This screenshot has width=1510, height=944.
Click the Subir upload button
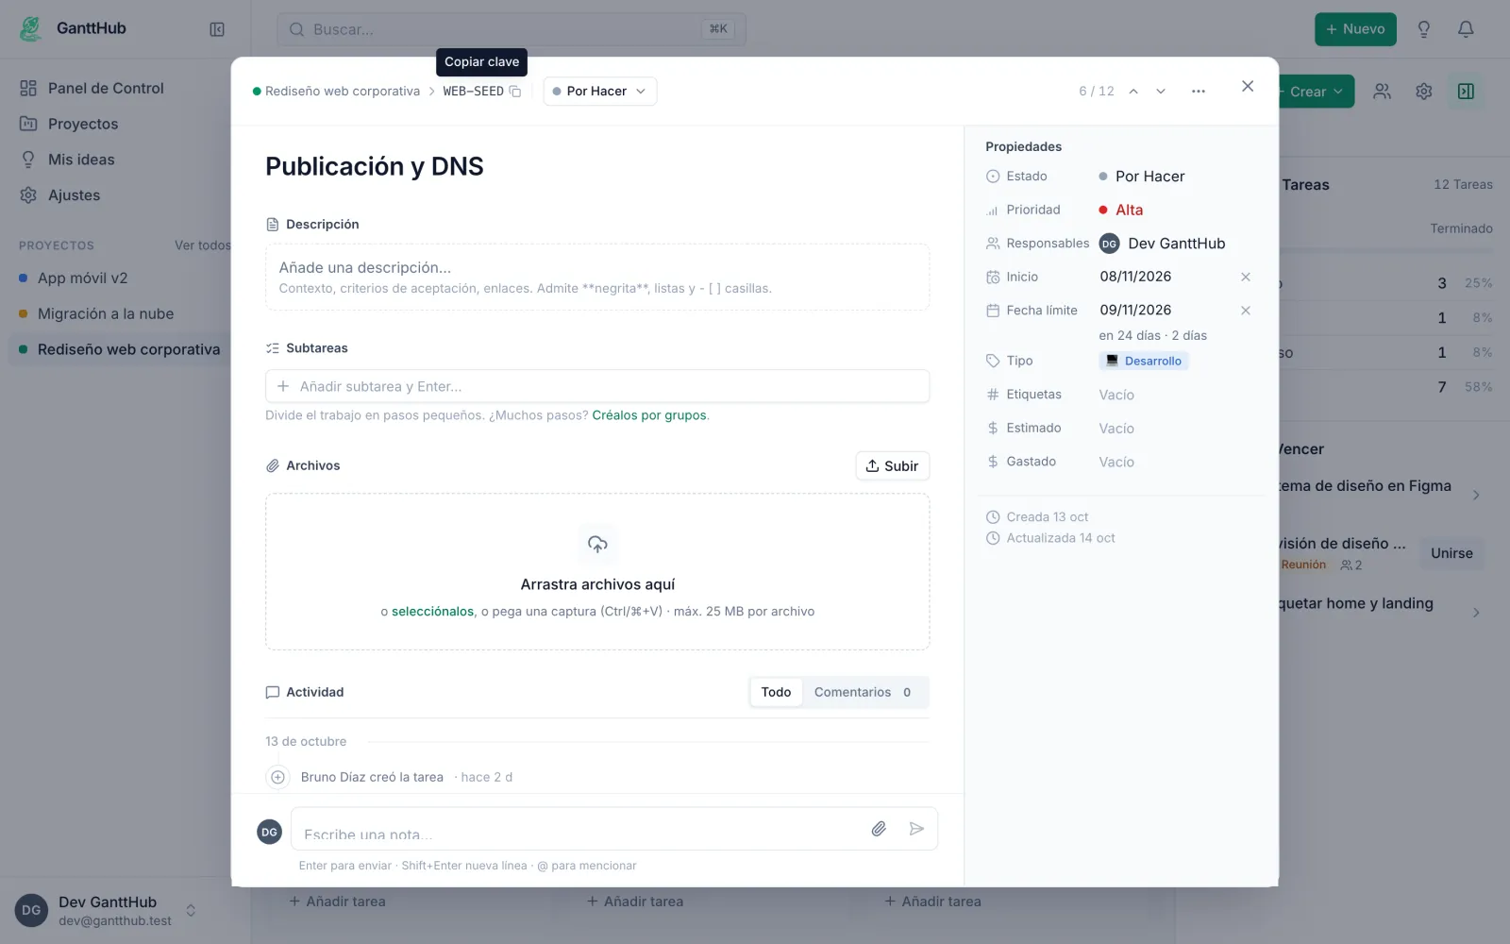point(892,466)
